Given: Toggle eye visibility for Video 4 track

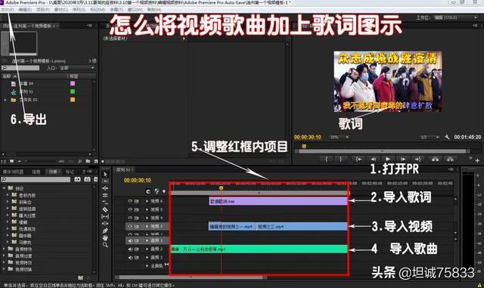Looking at the screenshot, I should [130, 218].
